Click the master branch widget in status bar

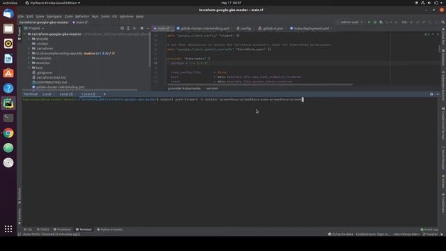(x=431, y=234)
